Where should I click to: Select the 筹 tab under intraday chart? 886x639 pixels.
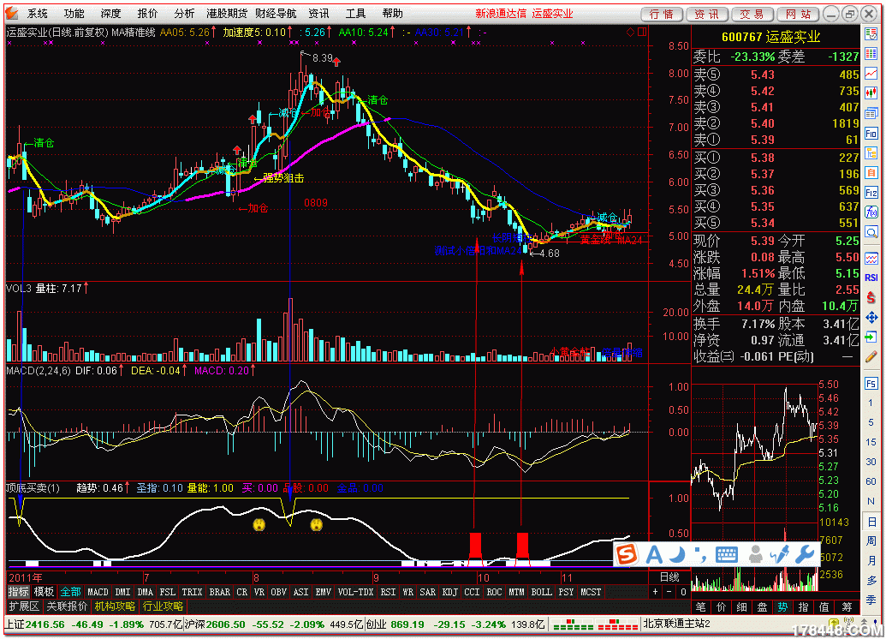(847, 607)
